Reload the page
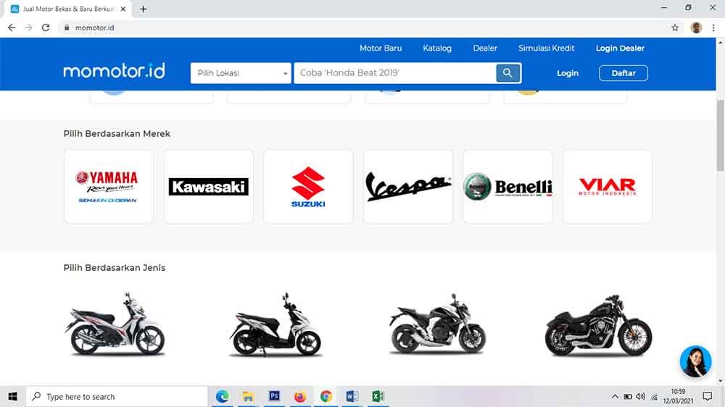The image size is (725, 407). (45, 28)
